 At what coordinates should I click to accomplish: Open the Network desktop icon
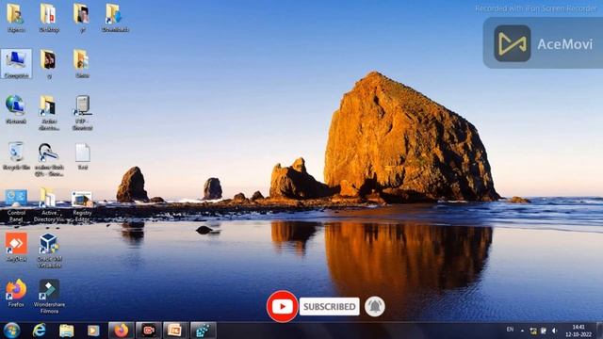(x=16, y=109)
